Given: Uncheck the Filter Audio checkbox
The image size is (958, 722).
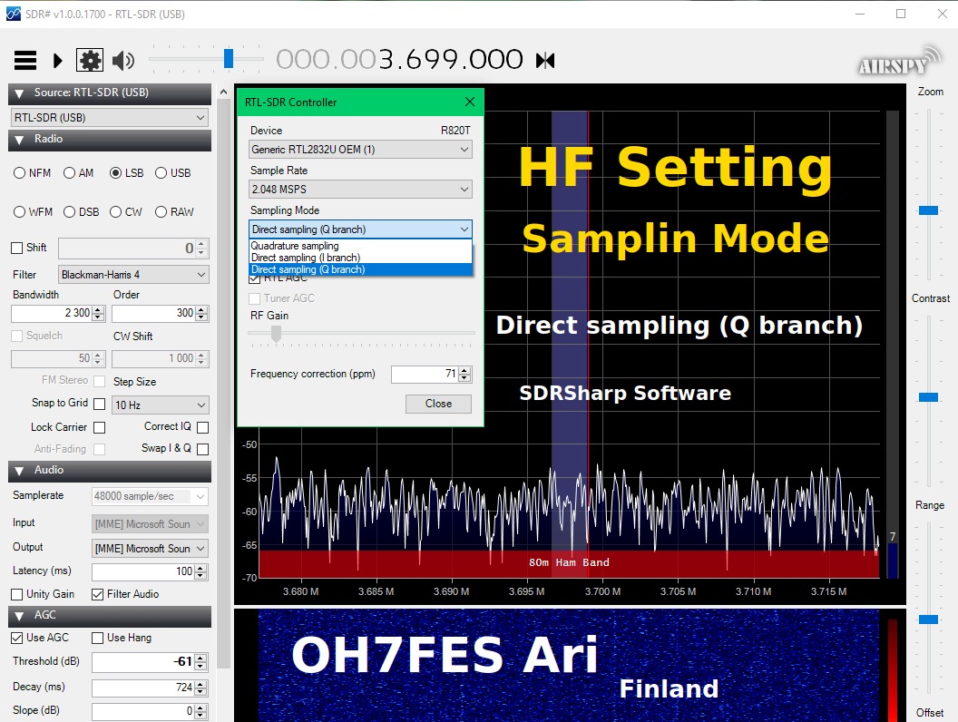Looking at the screenshot, I should [98, 595].
